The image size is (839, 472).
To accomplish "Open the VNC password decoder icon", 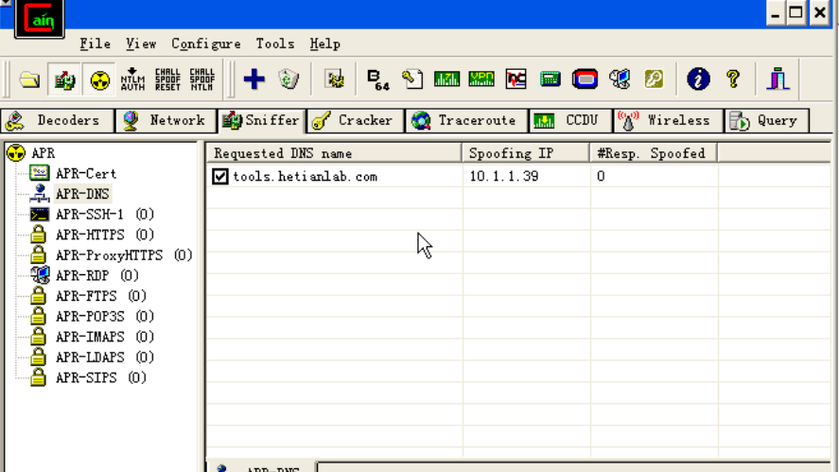I will (x=516, y=79).
